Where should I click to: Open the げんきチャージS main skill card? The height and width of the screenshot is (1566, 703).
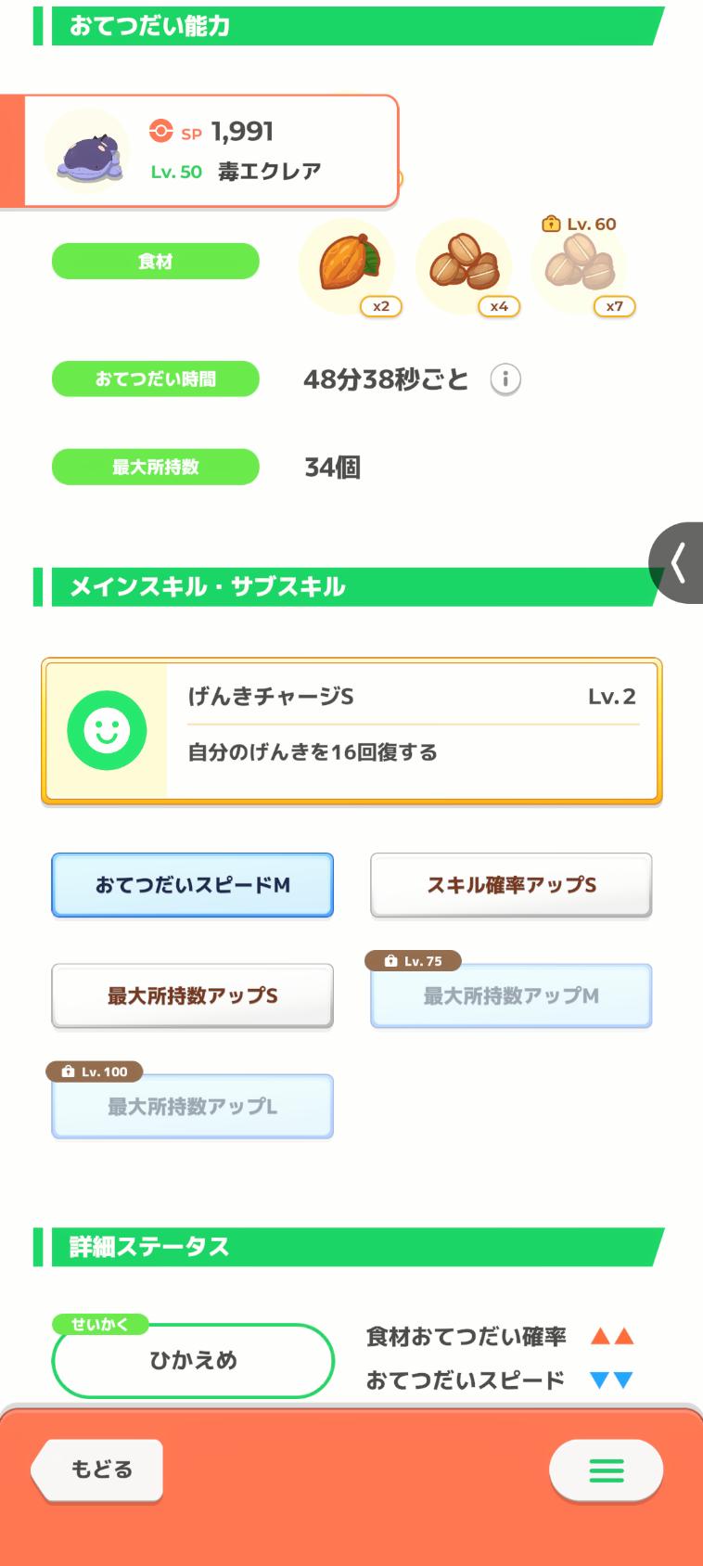coord(412,730)
